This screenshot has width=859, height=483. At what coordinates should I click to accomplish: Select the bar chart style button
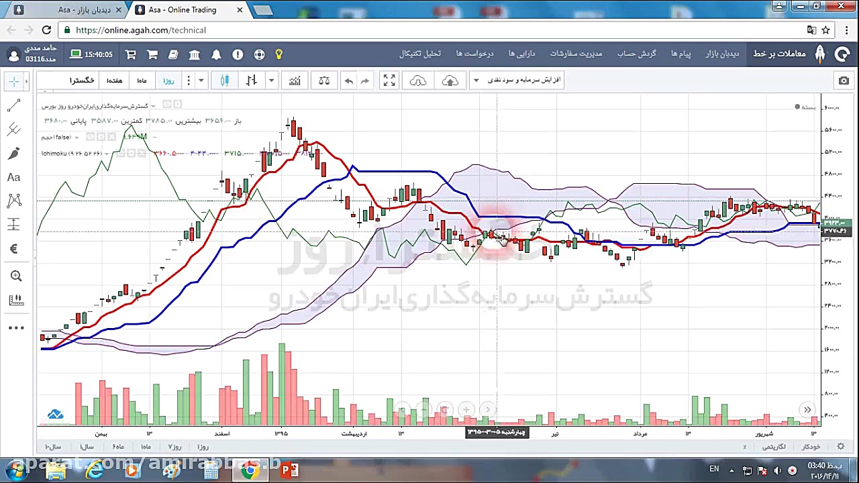pyautogui.click(x=252, y=80)
